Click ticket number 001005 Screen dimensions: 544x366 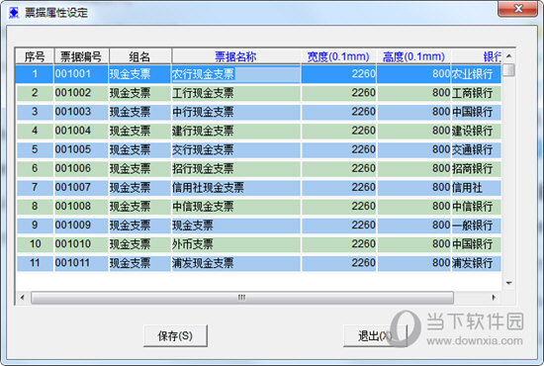coord(81,149)
